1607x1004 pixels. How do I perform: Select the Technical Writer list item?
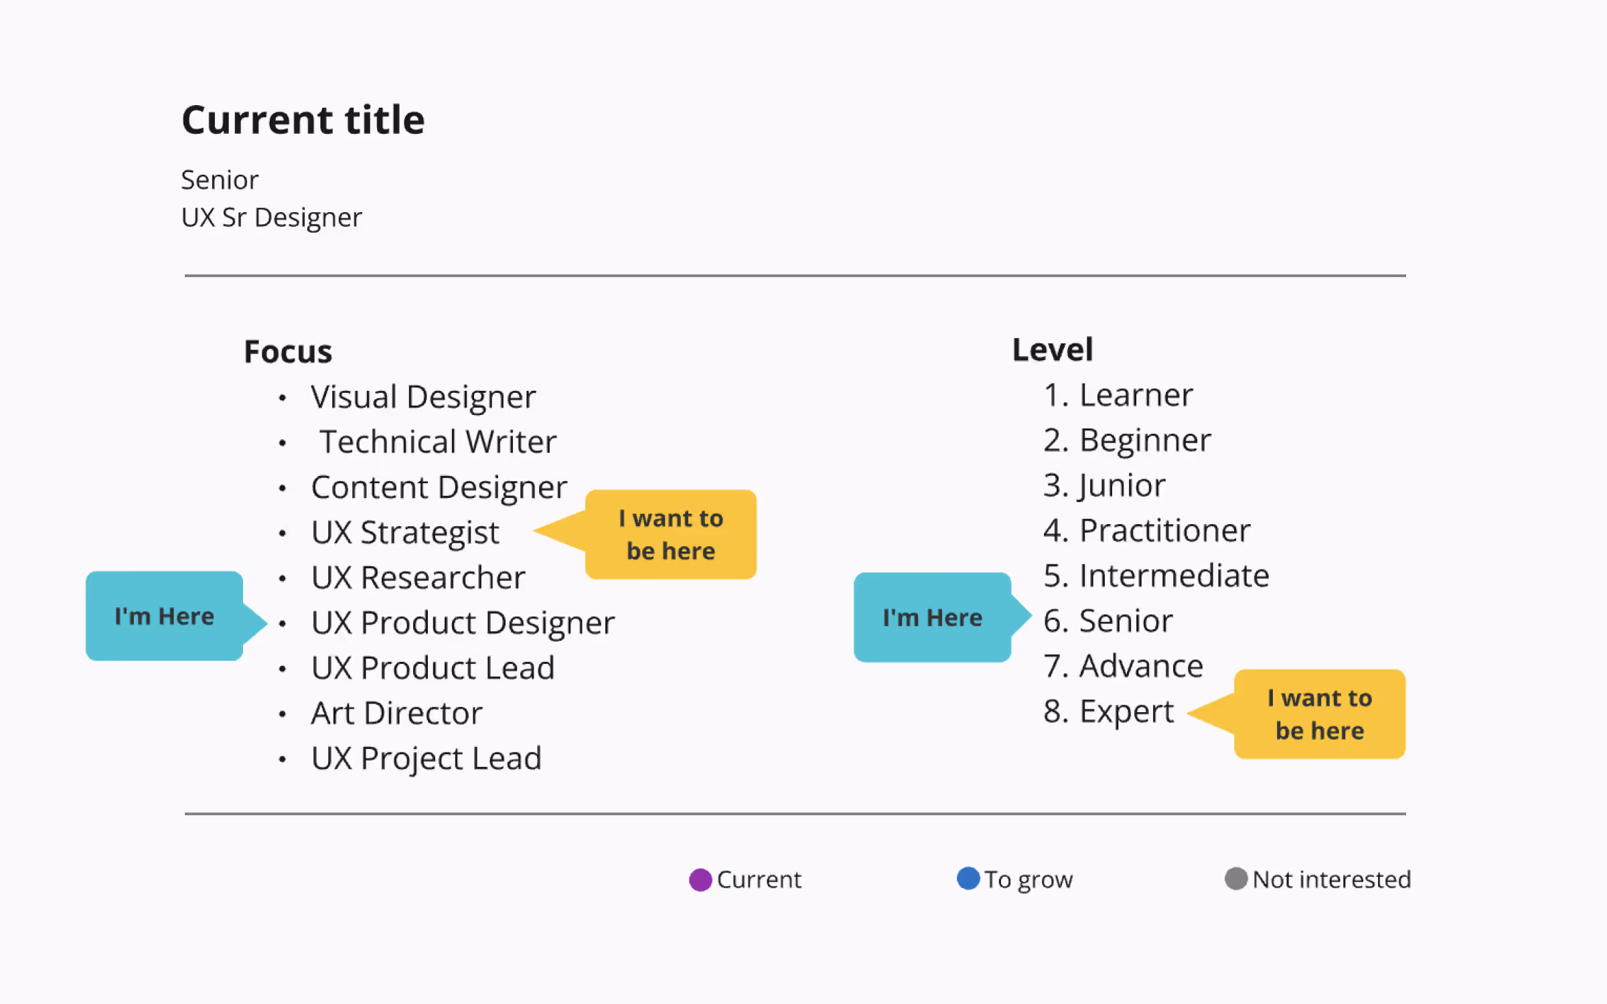[438, 442]
